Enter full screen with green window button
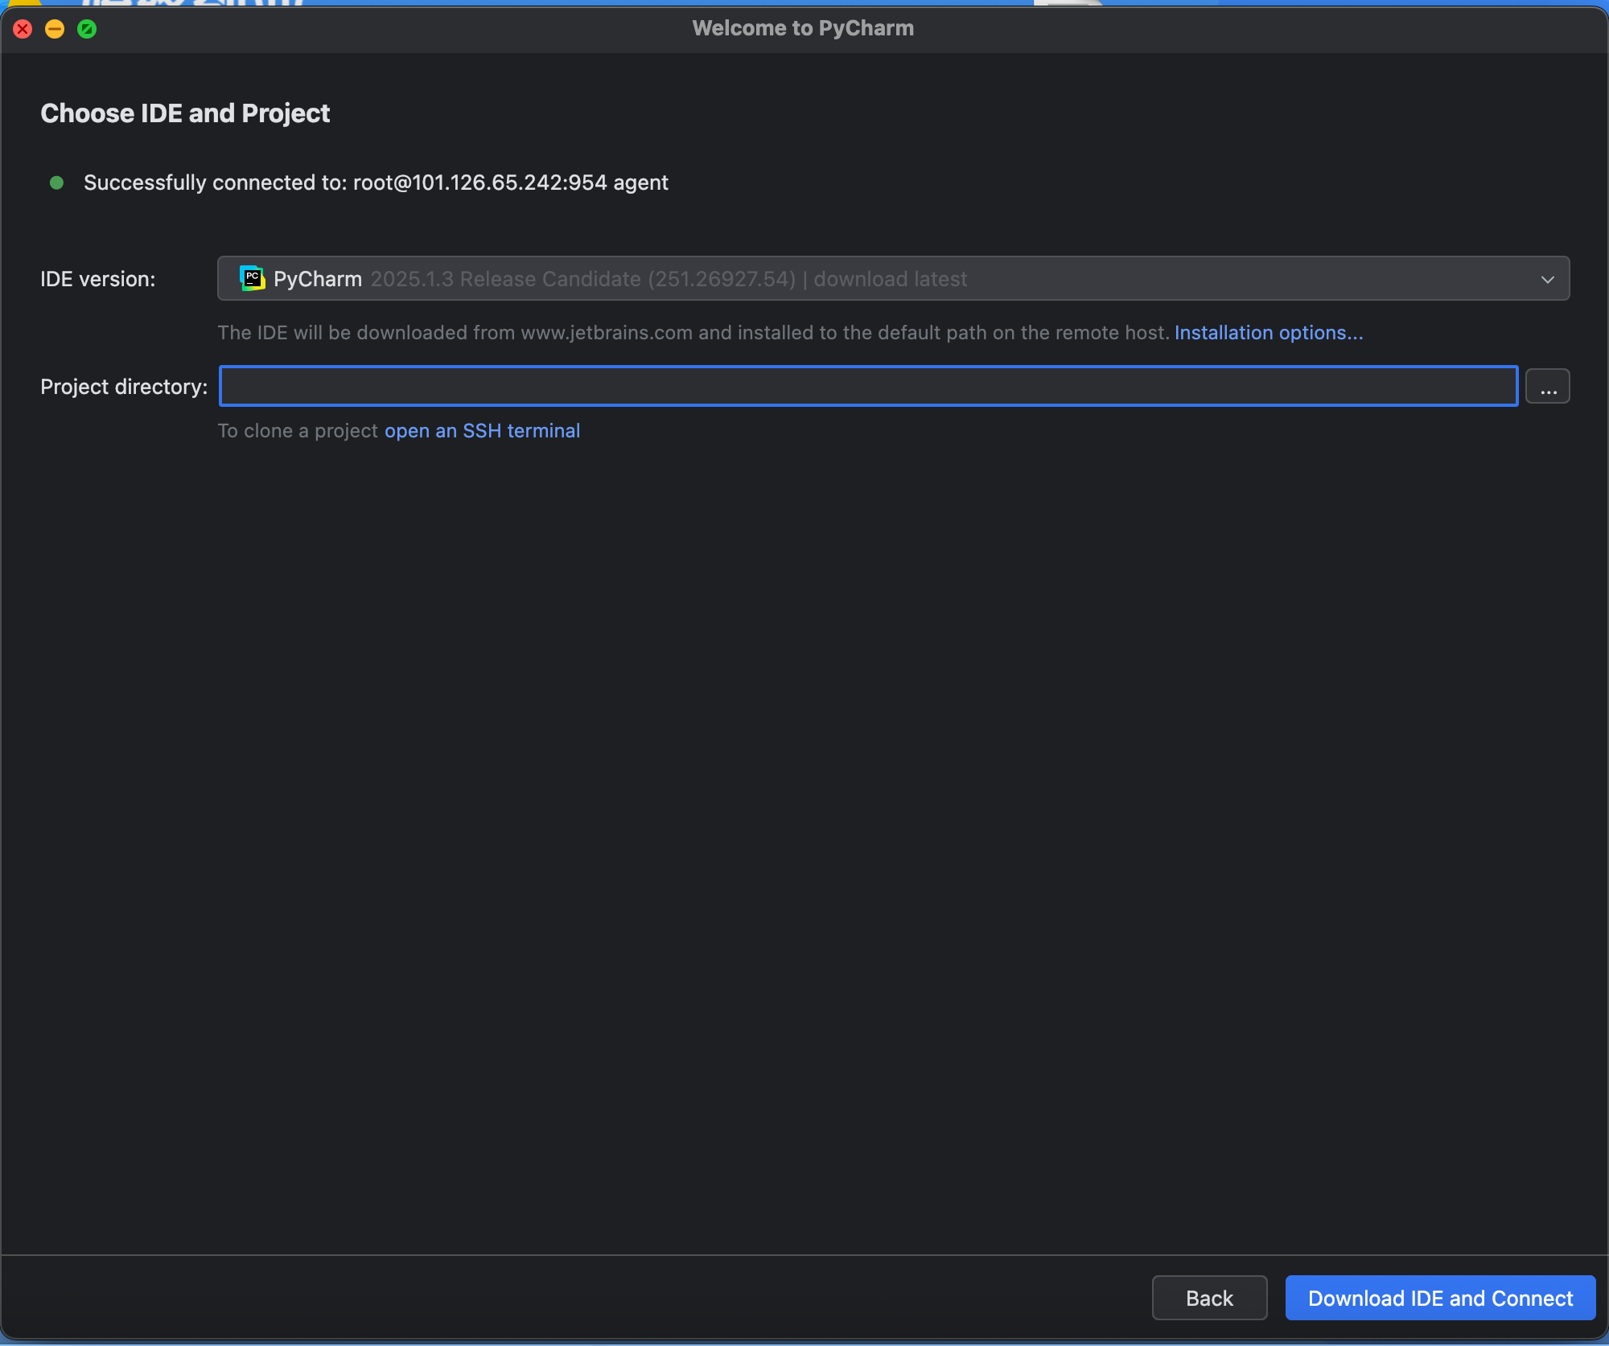1609x1346 pixels. tap(87, 30)
